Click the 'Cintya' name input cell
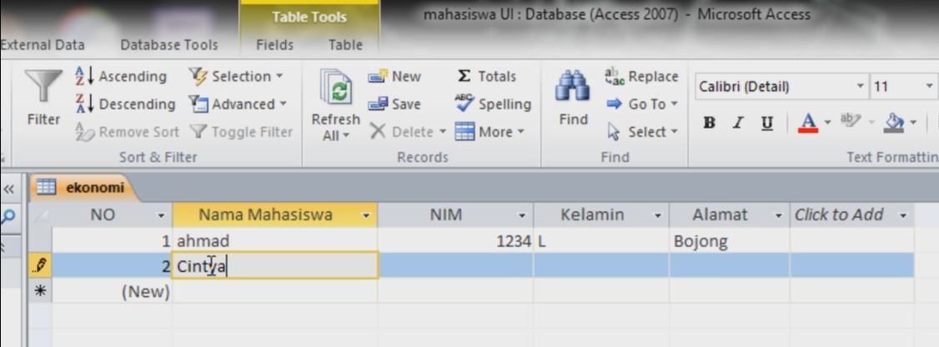 point(275,265)
